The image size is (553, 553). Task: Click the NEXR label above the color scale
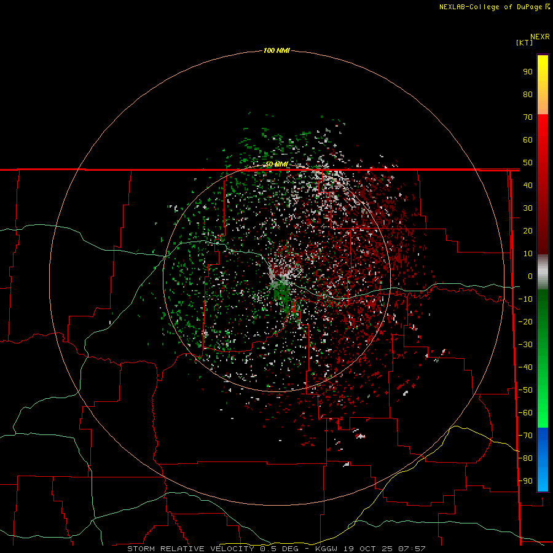coord(539,37)
